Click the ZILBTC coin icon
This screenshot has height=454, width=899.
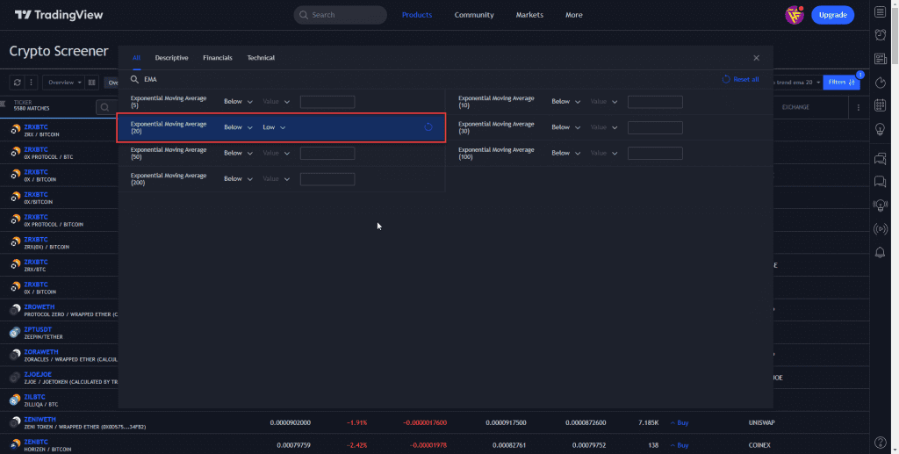pyautogui.click(x=16, y=400)
